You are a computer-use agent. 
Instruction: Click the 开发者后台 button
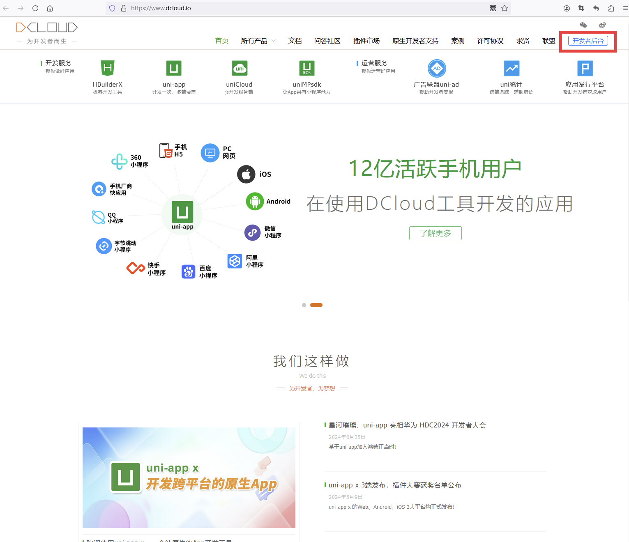pyautogui.click(x=588, y=41)
